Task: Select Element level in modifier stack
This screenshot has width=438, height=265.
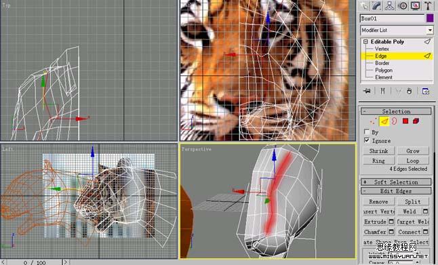Action: [384, 77]
